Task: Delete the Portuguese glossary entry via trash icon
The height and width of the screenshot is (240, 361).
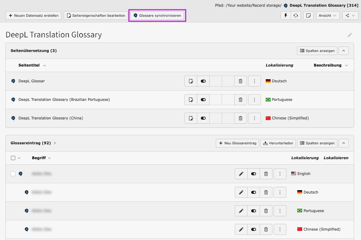Action: point(266,211)
